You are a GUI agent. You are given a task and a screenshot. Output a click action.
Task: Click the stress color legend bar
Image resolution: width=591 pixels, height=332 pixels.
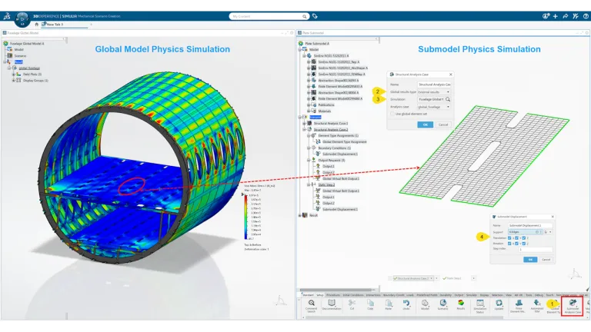[x=245, y=217]
